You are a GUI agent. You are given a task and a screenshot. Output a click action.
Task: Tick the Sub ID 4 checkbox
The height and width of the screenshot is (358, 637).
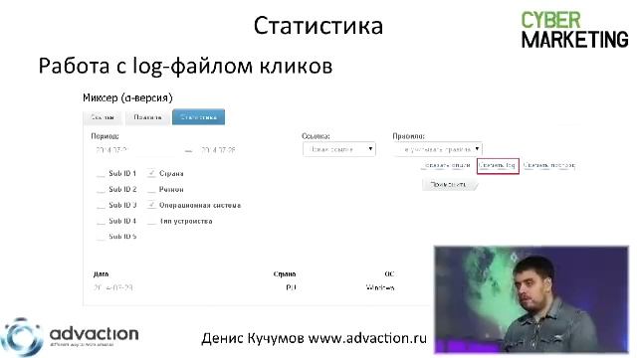(101, 221)
